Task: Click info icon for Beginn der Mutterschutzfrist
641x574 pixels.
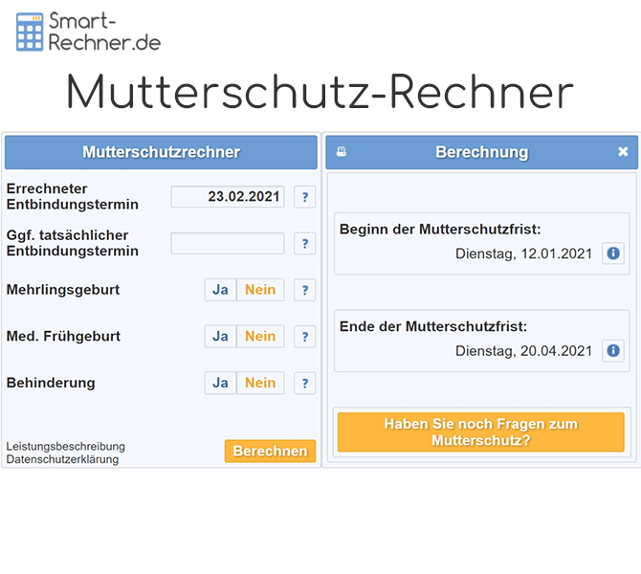Action: (613, 254)
